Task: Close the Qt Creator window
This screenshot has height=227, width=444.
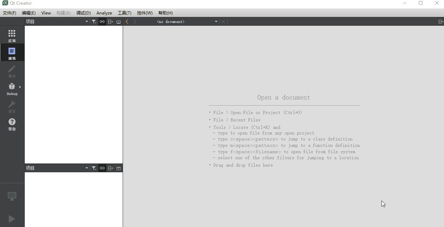Action: click(437, 3)
